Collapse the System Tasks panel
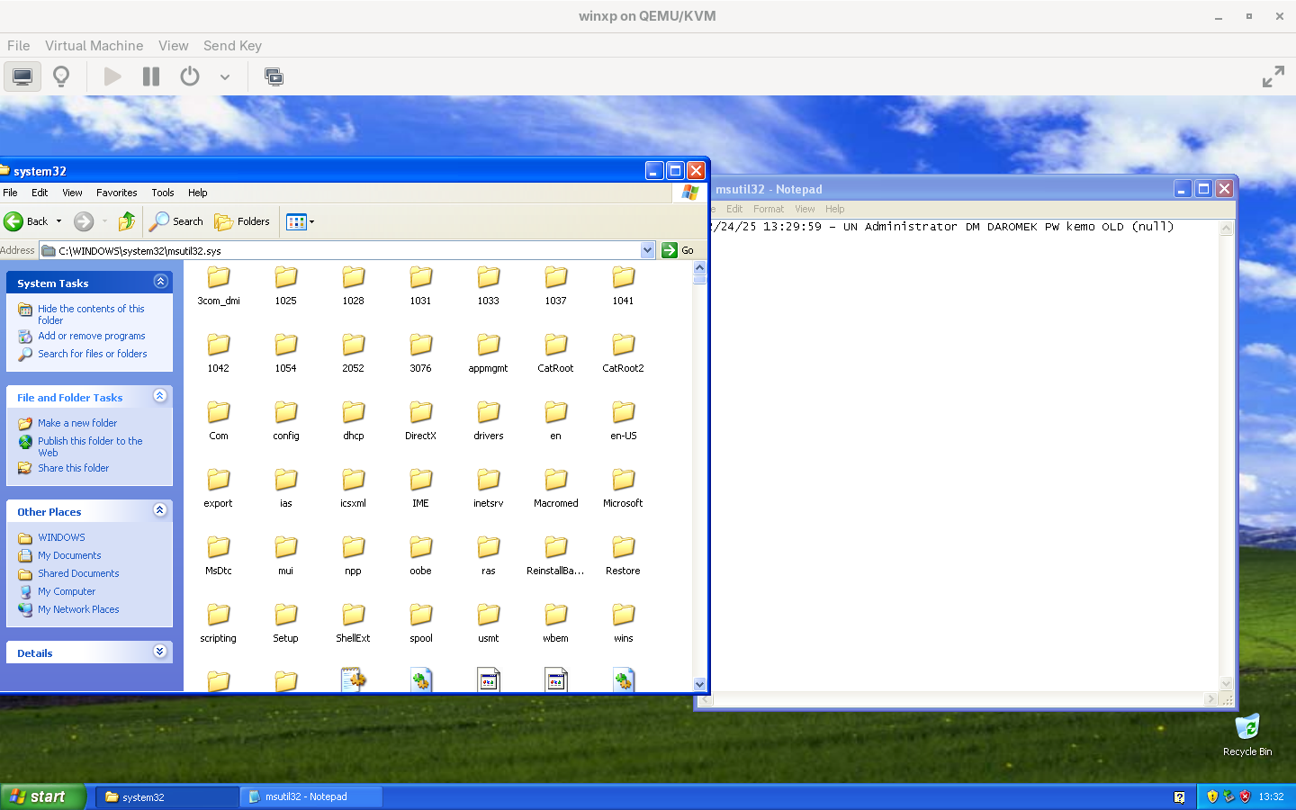 point(160,282)
